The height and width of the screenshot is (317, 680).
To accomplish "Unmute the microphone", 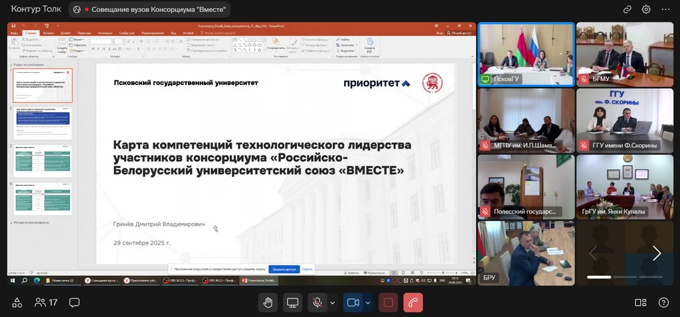I will (318, 302).
